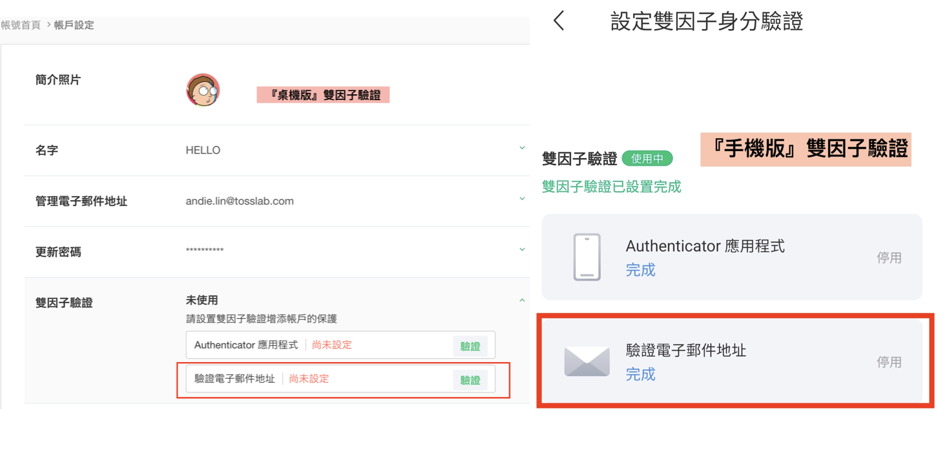Viewport: 950px width, 462px height.
Task: Click the 簡介照片 label
Action: [58, 80]
